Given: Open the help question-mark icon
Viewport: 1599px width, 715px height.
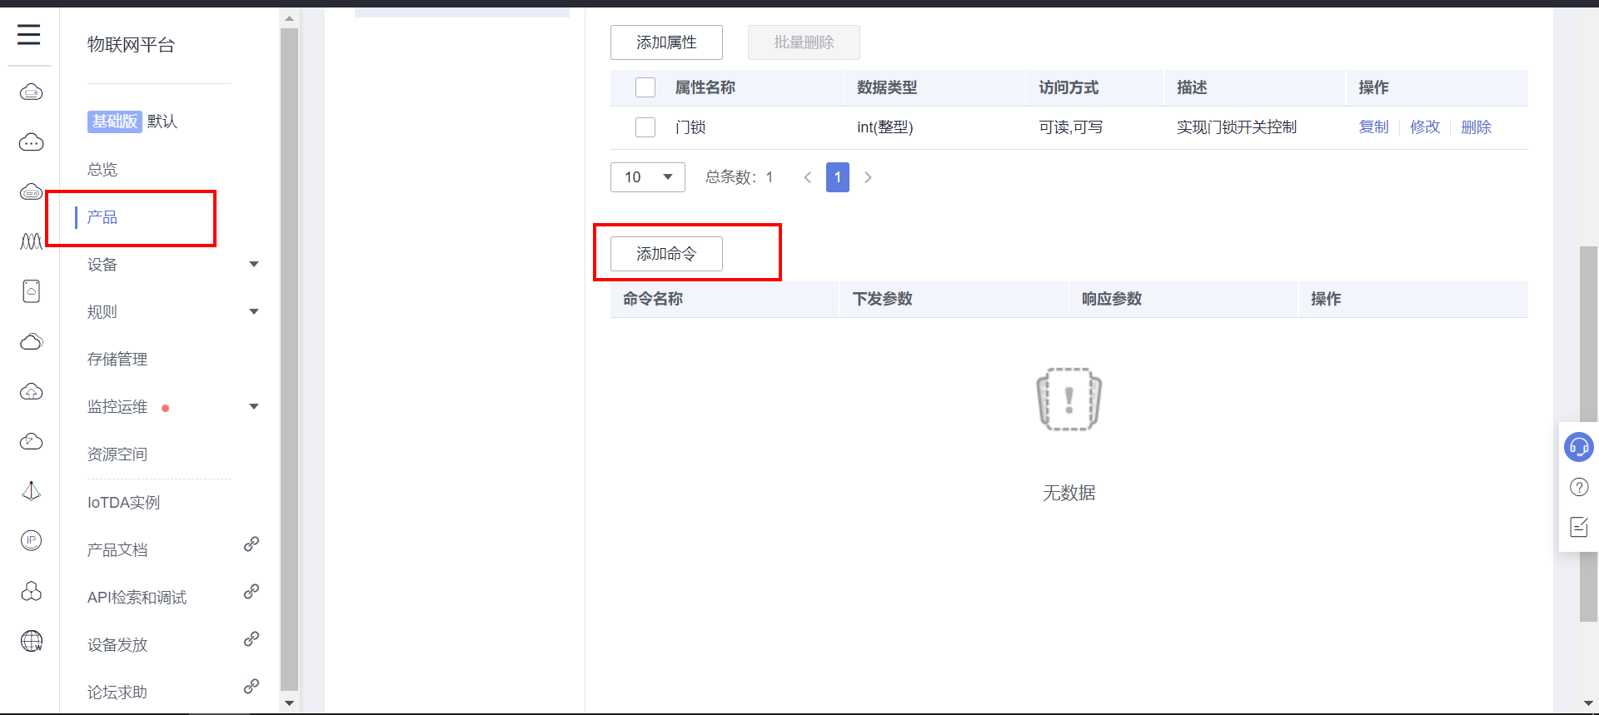Looking at the screenshot, I should 1579,487.
